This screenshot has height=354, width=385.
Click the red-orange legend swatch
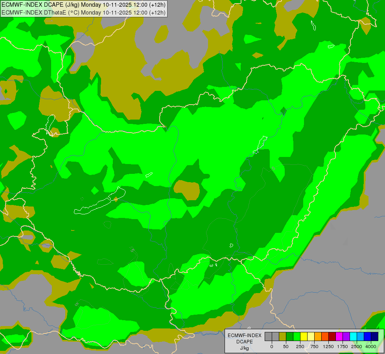325,336
